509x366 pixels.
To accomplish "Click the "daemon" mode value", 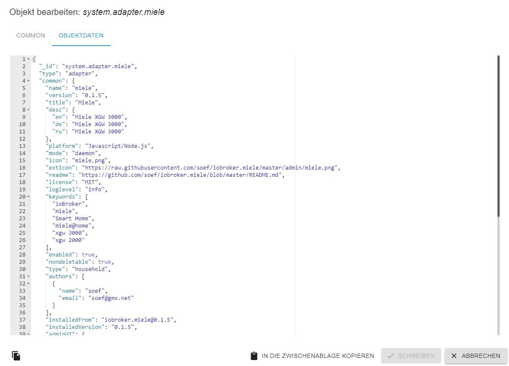I will click(x=85, y=153).
